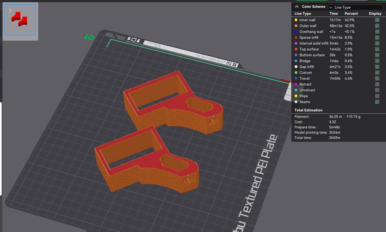Open the Line Type color scheme dropdown
Screen dimensions: 386x232
(355, 7)
